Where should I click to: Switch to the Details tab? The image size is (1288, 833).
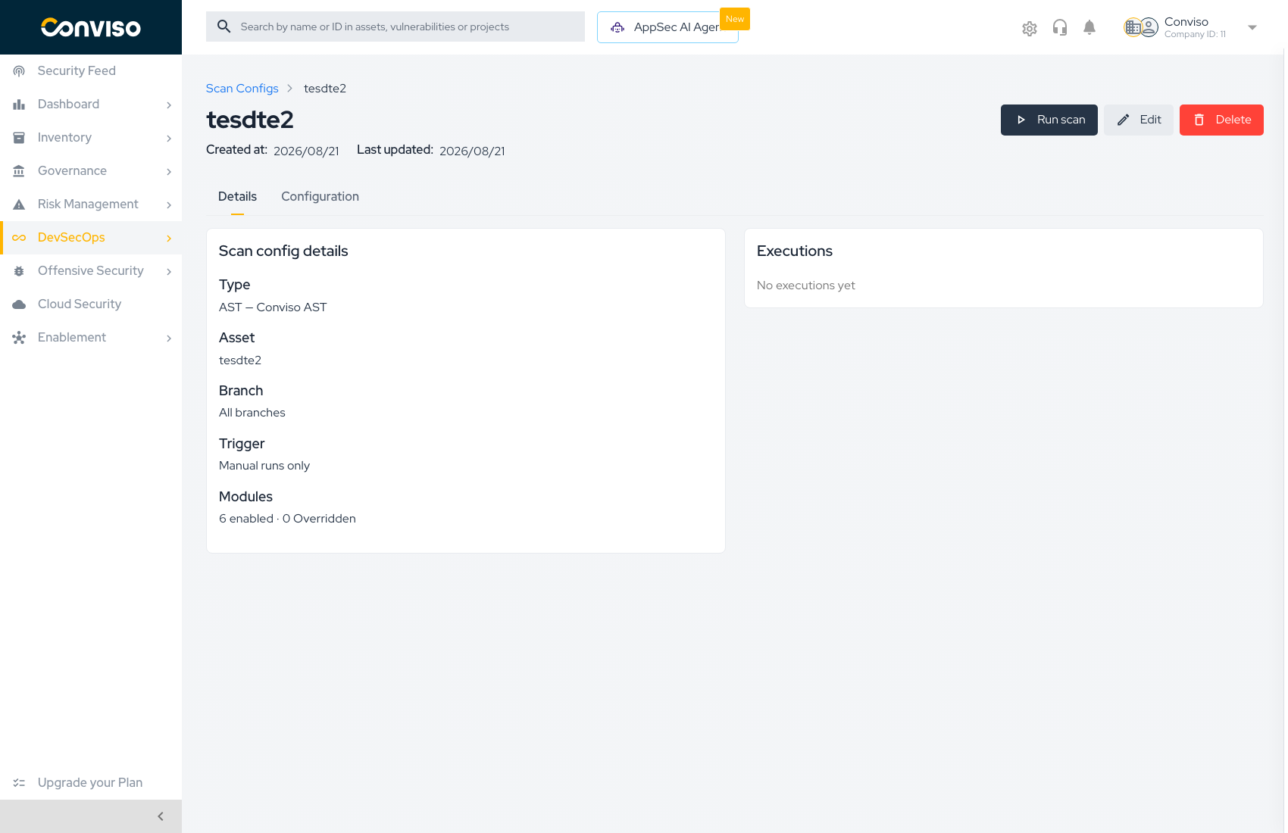click(237, 197)
